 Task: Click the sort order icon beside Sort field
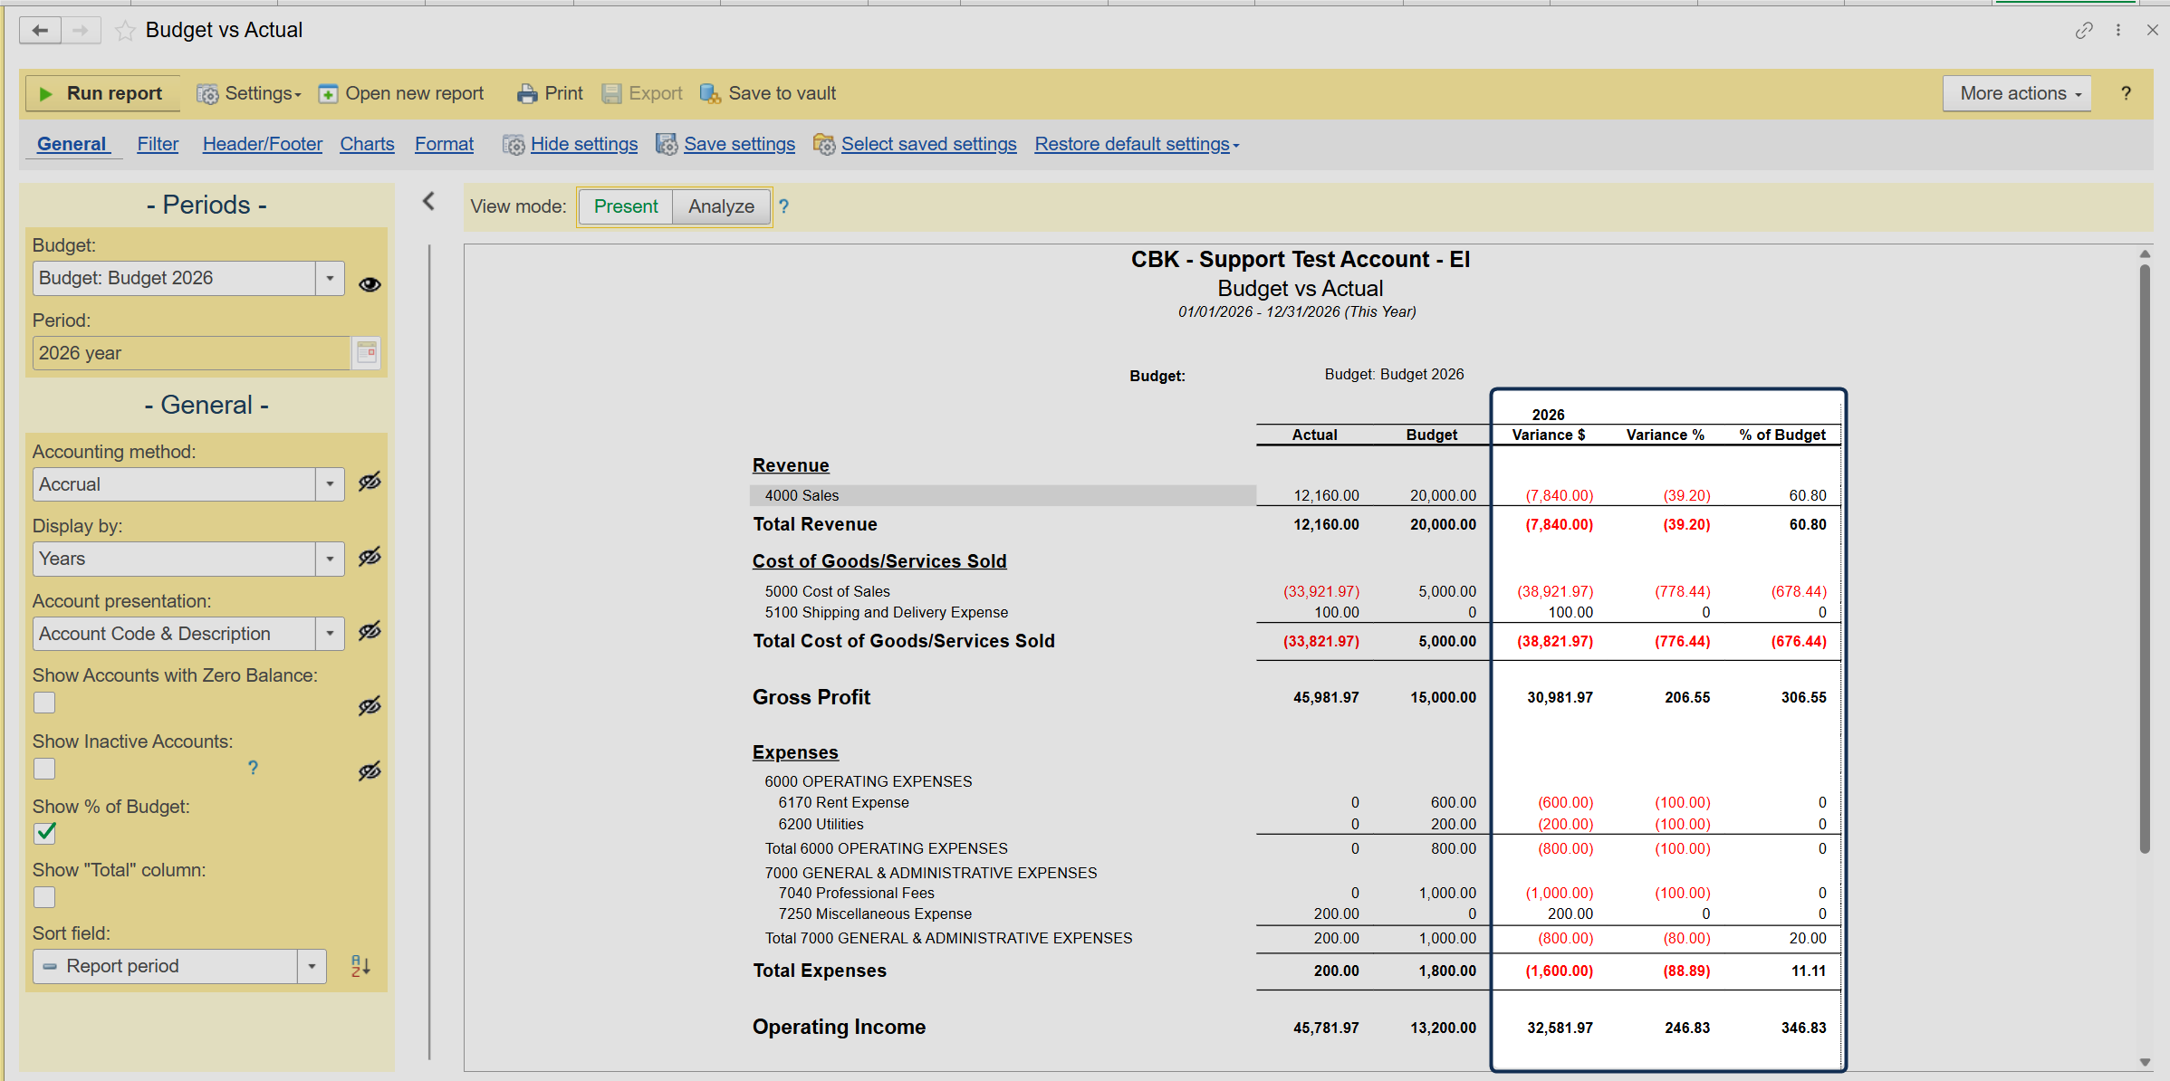pos(360,966)
